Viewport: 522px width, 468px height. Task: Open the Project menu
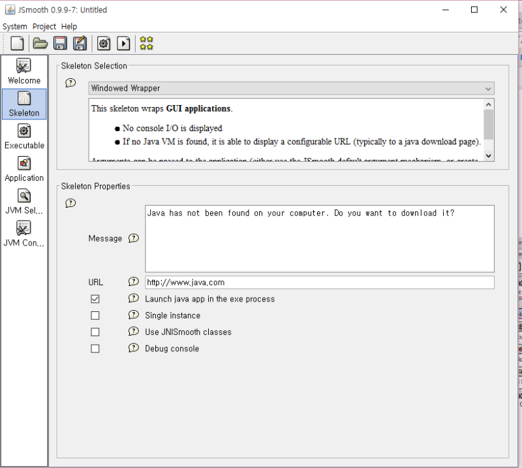44,26
